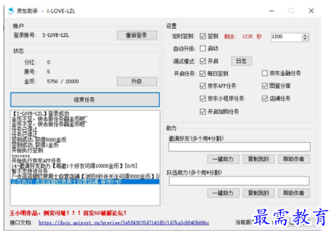Click 帮助作者 under 邀请好友

294,159
